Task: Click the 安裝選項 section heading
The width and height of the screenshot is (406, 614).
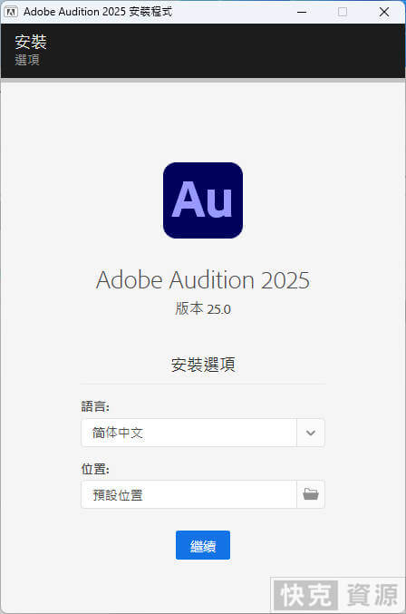Action: pyautogui.click(x=203, y=365)
